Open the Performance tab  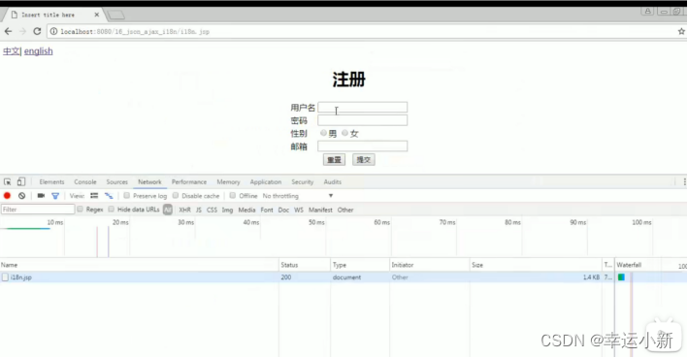[x=189, y=182]
